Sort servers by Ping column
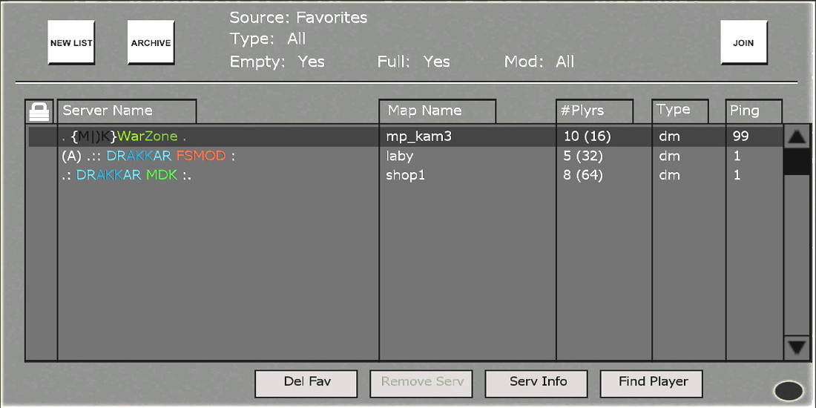816x408 pixels. tap(754, 111)
